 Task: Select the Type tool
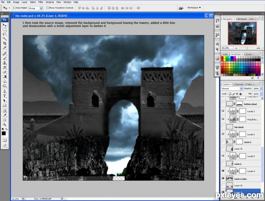pos(4,96)
